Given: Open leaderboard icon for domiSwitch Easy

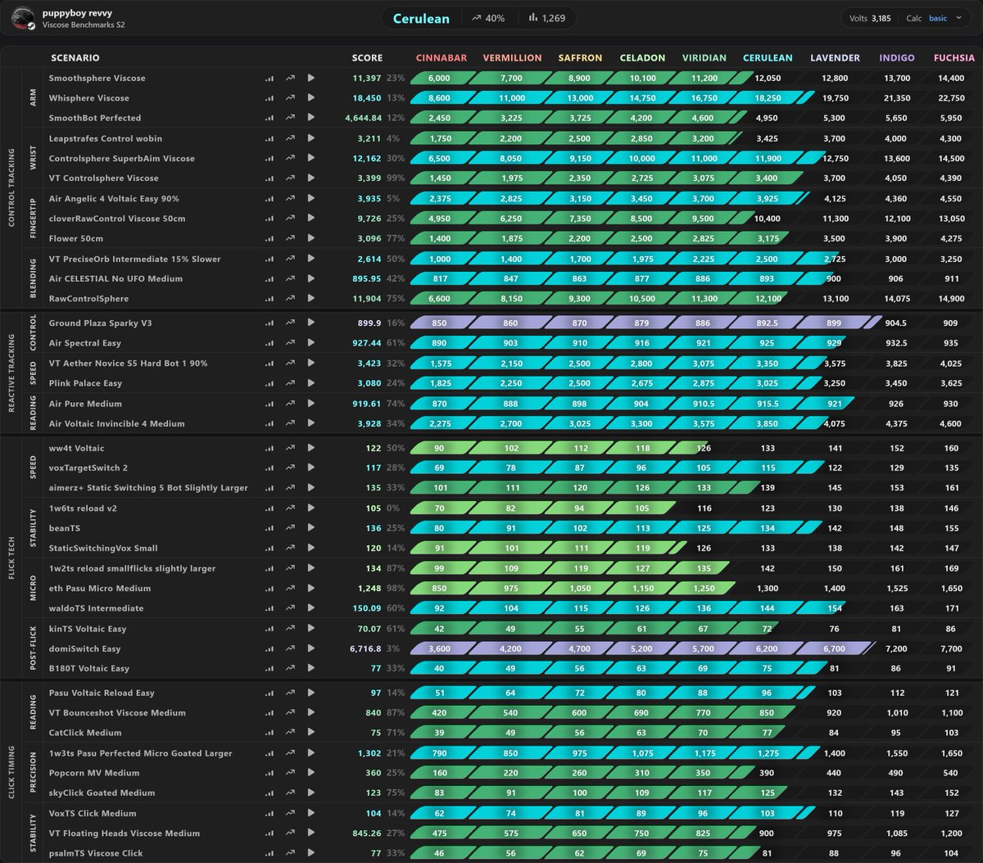Looking at the screenshot, I should tap(270, 649).
